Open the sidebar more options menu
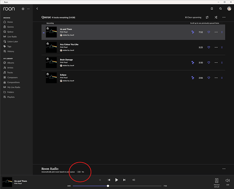 coord(28,9)
